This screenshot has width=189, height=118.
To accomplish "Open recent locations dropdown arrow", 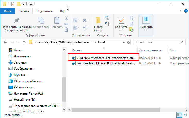I will (19, 42).
